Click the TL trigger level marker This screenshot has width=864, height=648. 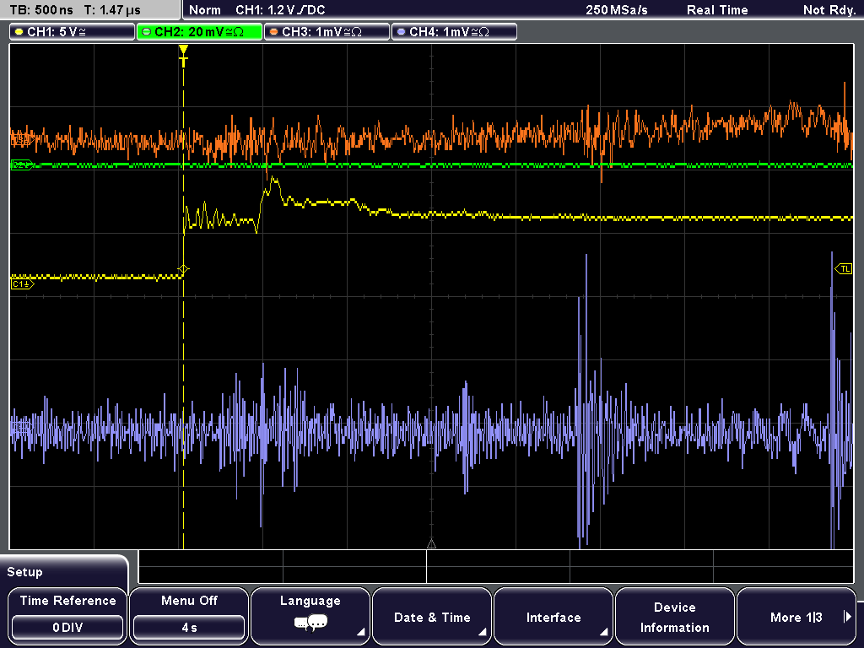pos(844,269)
